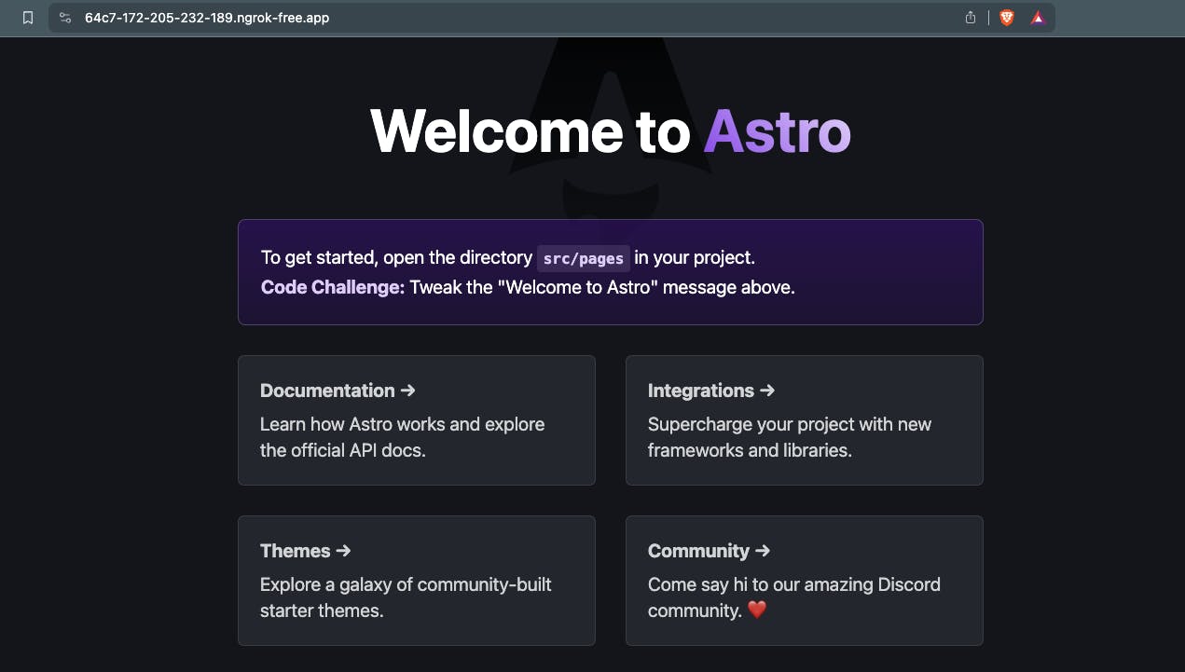Click the src/pages code snippet
The height and width of the screenshot is (672, 1185).
point(584,258)
